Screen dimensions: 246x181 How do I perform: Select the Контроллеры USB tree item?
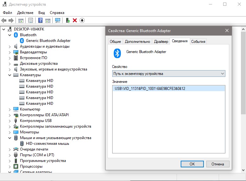click(x=36, y=121)
